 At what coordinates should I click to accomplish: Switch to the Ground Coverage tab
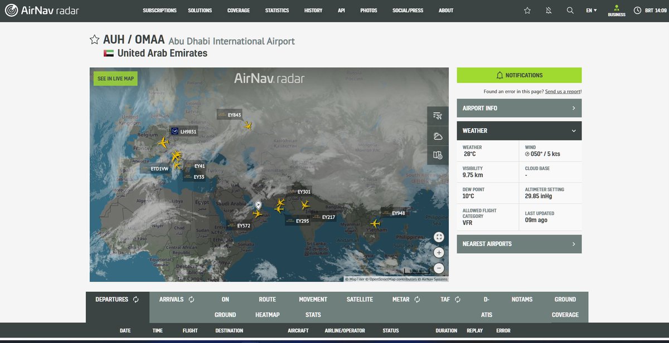pyautogui.click(x=565, y=307)
